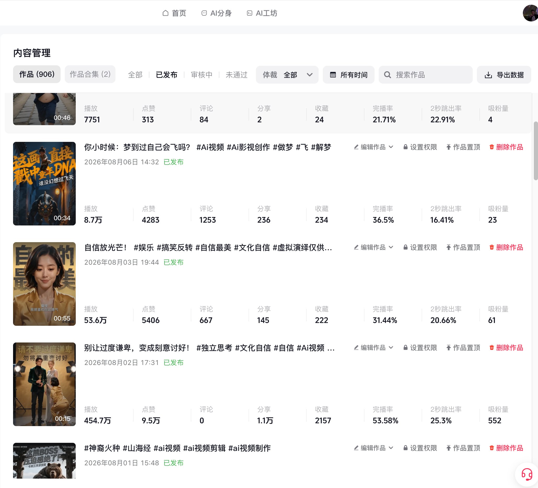Screen dimensions: 538x488
Task: Click 设置权限 for 自信放光芒 video
Action: click(x=420, y=247)
